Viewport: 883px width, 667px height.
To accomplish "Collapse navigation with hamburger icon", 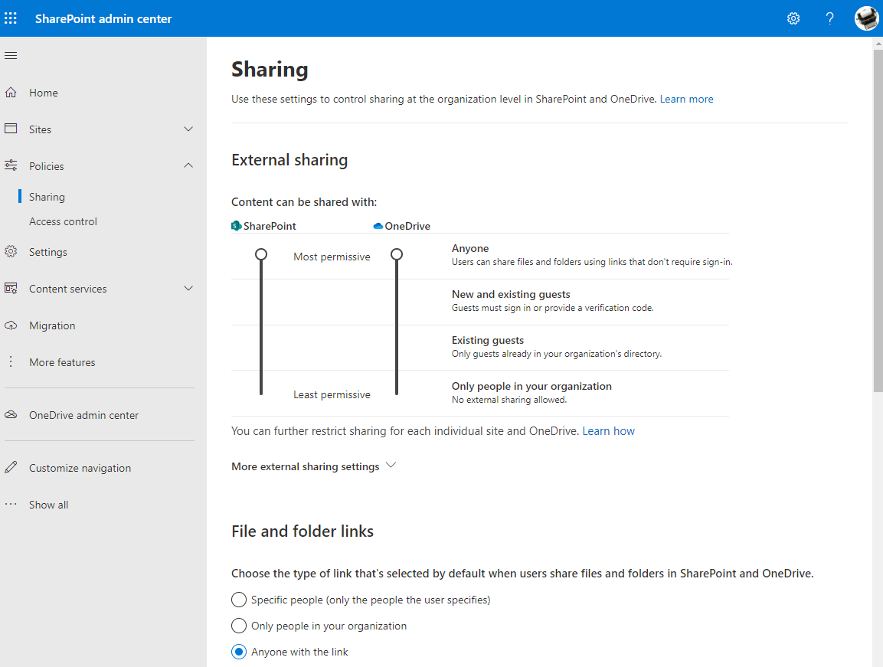I will (x=11, y=56).
